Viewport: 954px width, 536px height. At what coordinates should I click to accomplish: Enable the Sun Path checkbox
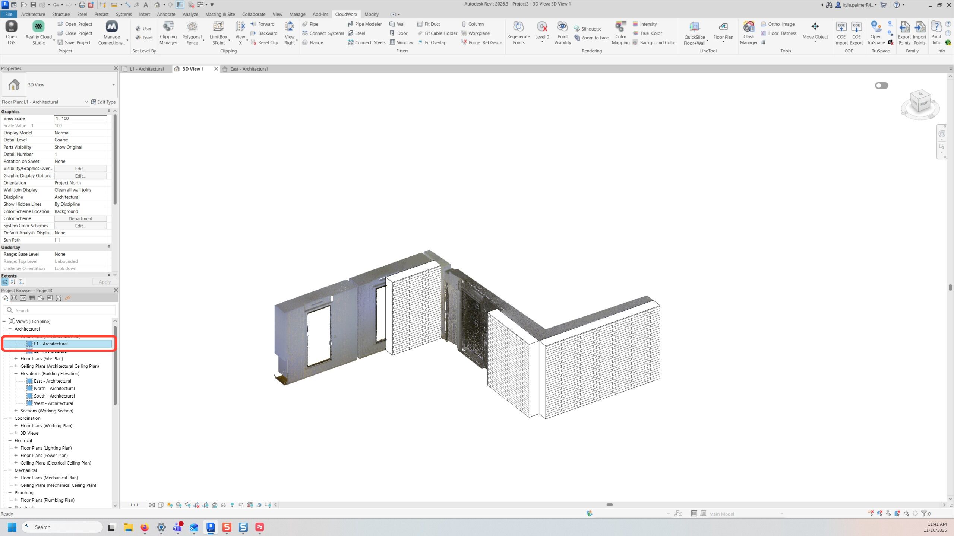click(57, 240)
